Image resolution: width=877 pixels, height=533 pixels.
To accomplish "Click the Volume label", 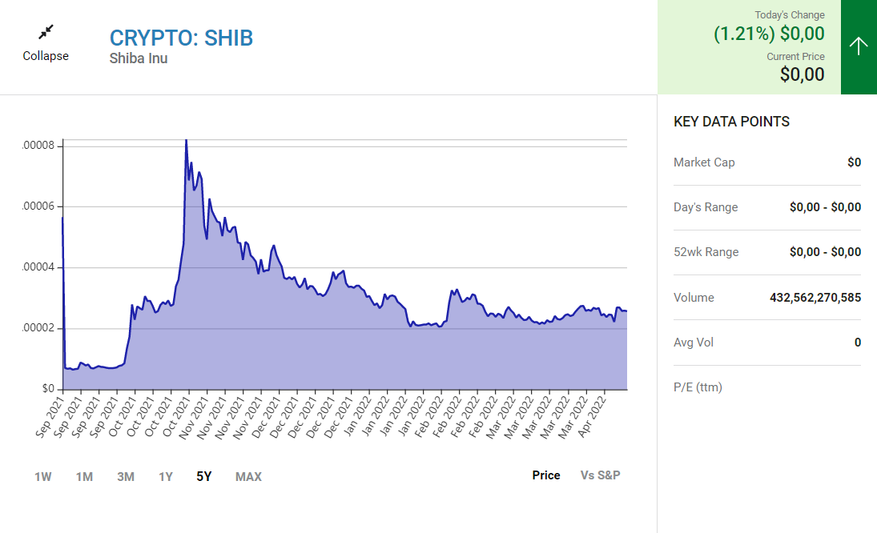I will coord(694,297).
